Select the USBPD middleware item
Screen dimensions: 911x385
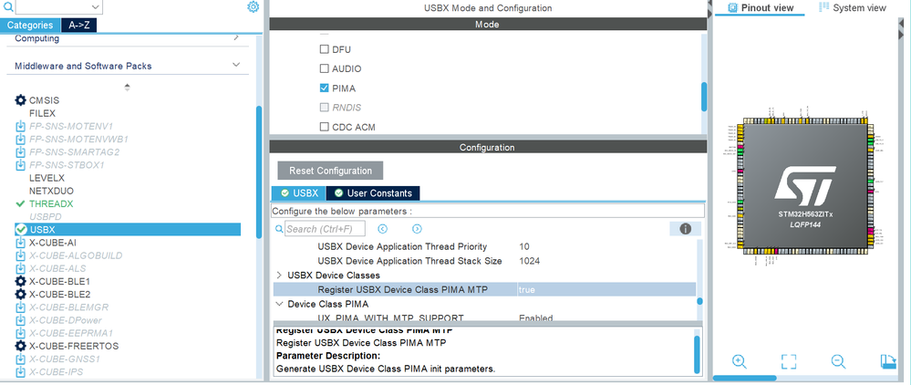[44, 216]
